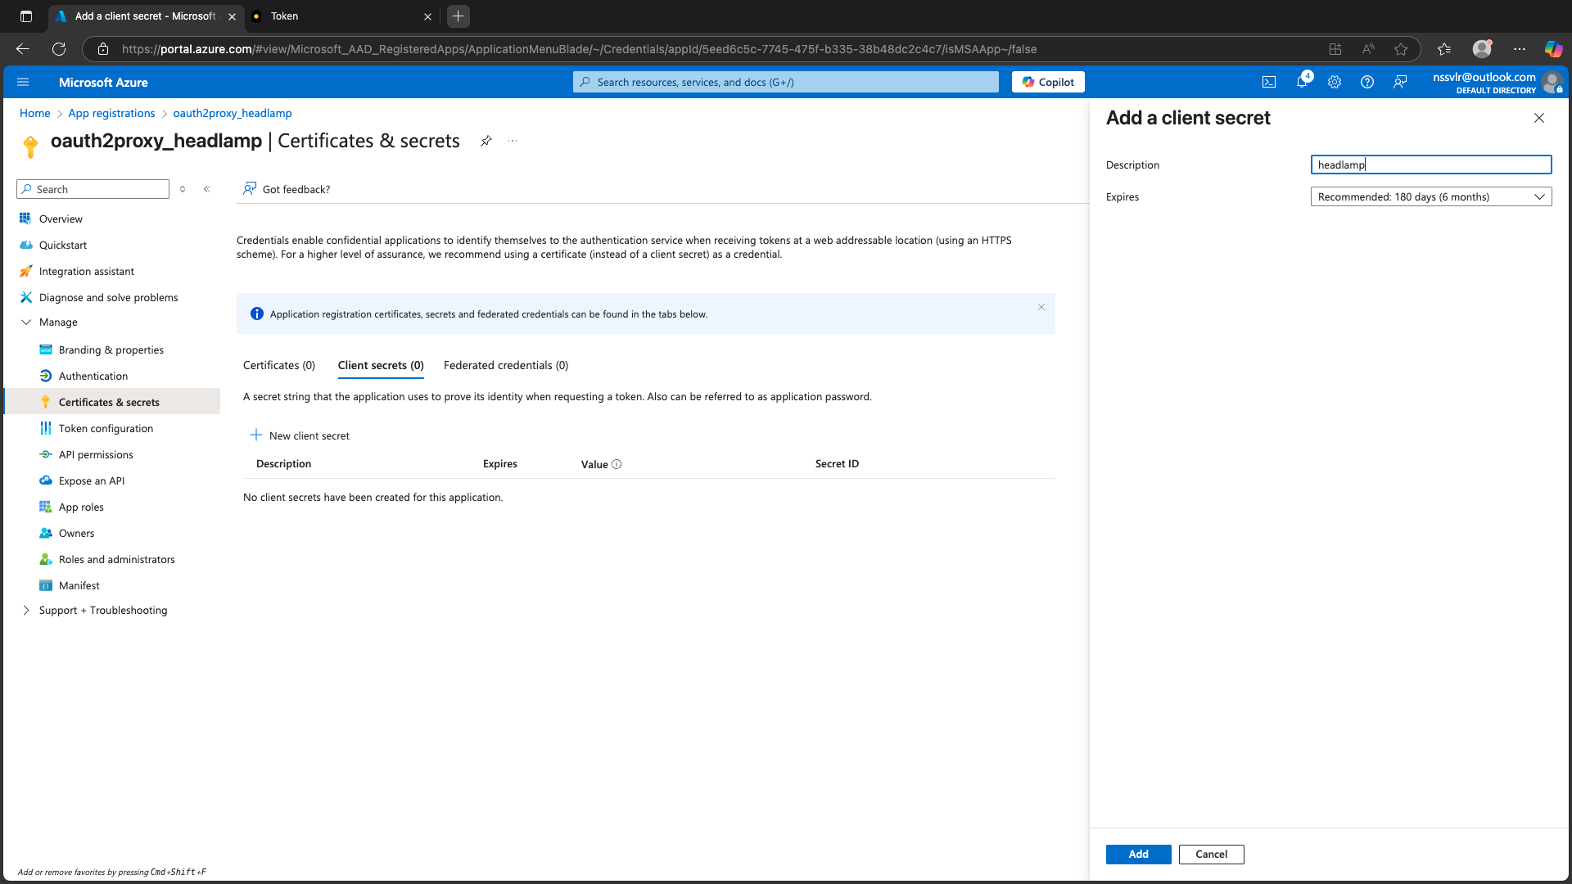Viewport: 1572px width, 884px height.
Task: Open API permissions settings
Action: coord(96,454)
